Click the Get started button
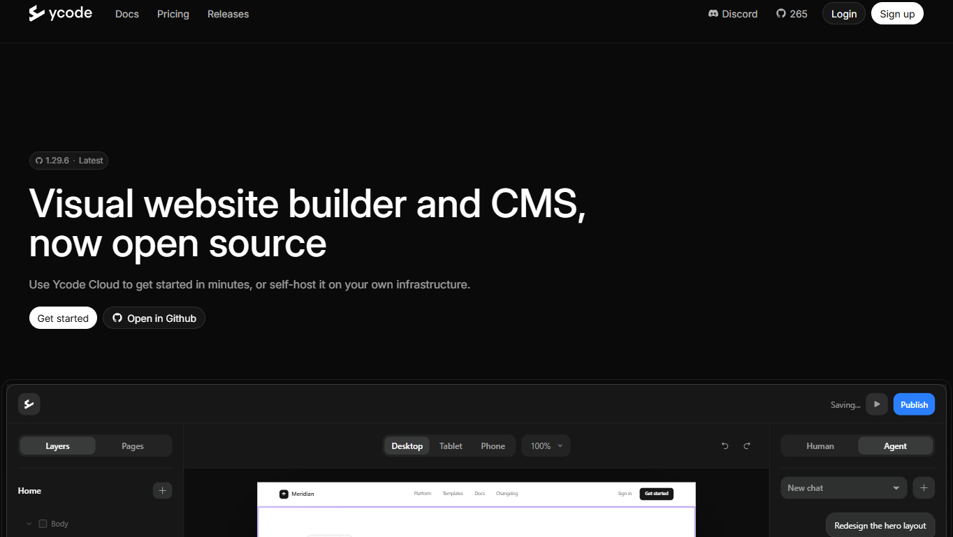The width and height of the screenshot is (953, 537). tap(63, 318)
